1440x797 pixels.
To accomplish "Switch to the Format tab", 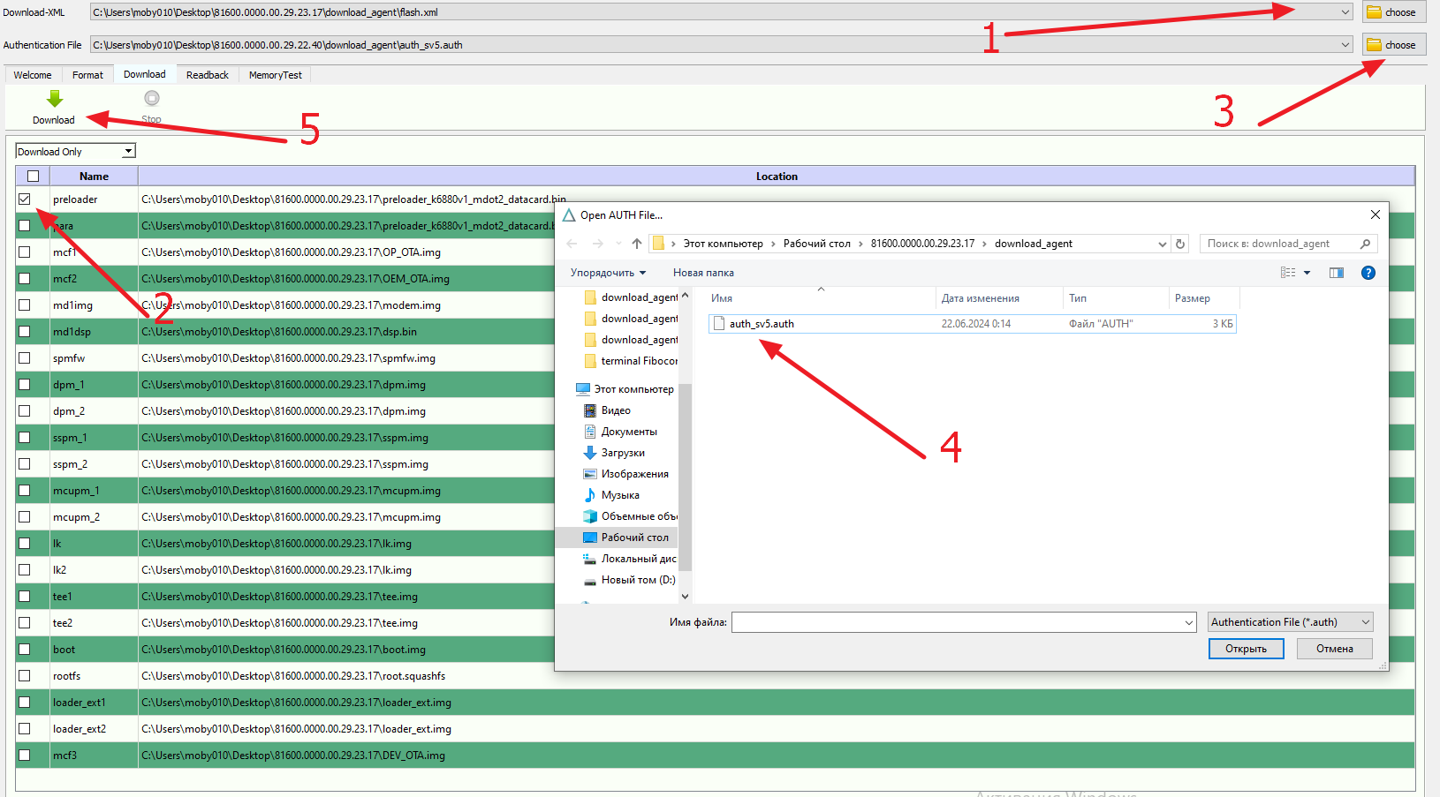I will point(87,75).
